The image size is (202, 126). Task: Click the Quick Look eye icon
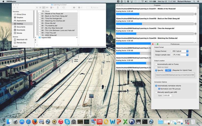click(74, 8)
